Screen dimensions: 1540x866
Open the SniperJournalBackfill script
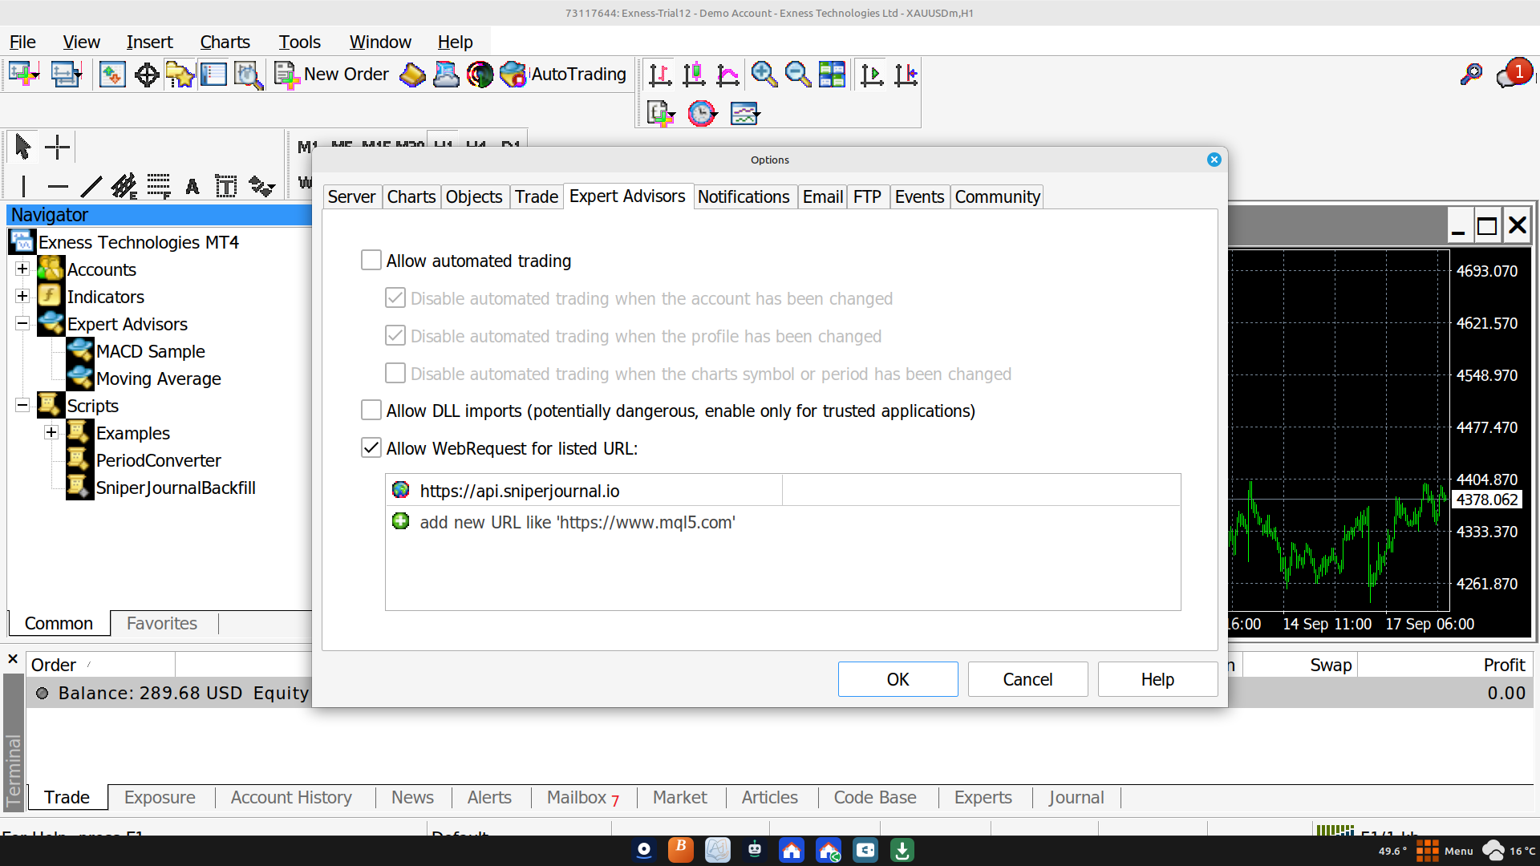176,488
